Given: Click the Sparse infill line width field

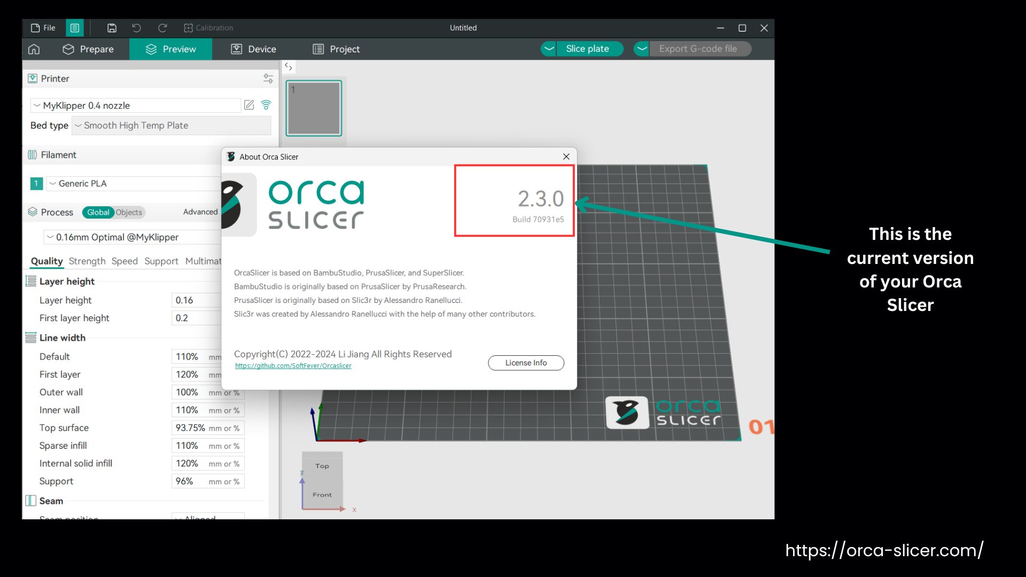Looking at the screenshot, I should (x=208, y=446).
